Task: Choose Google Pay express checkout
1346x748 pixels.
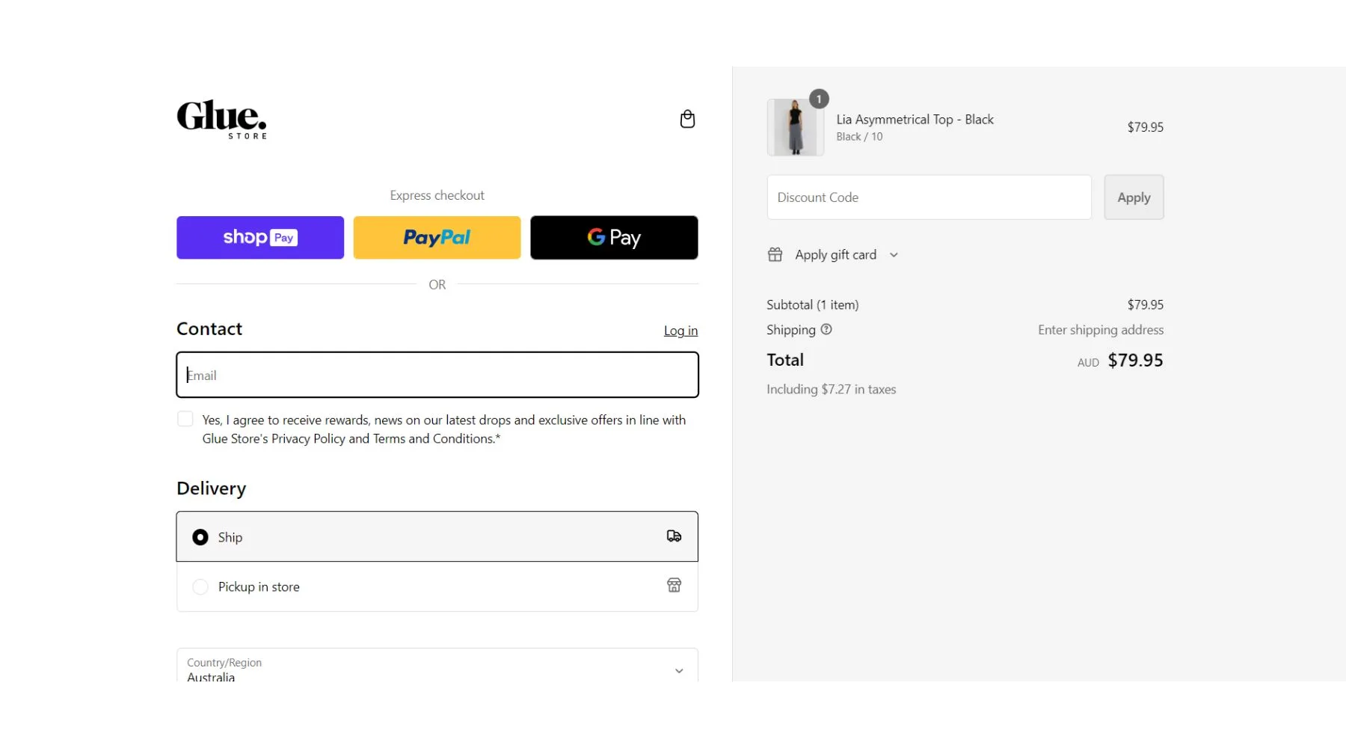Action: pos(614,238)
